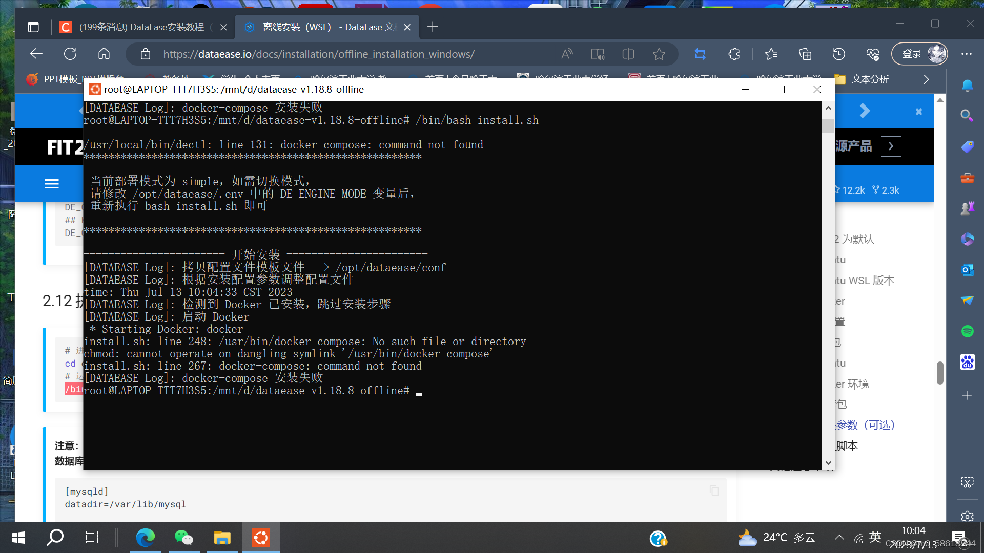Viewport: 984px width, 553px height.
Task: Toggle the add-to-favorites star
Action: click(x=659, y=54)
